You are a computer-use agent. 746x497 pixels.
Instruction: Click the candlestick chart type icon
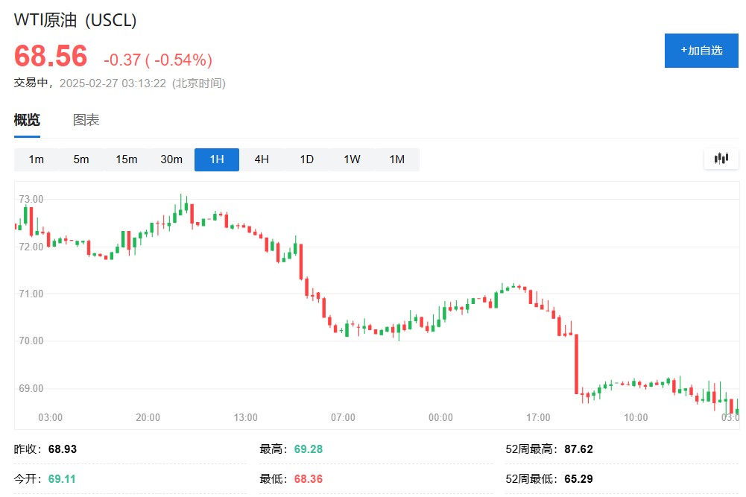(721, 158)
